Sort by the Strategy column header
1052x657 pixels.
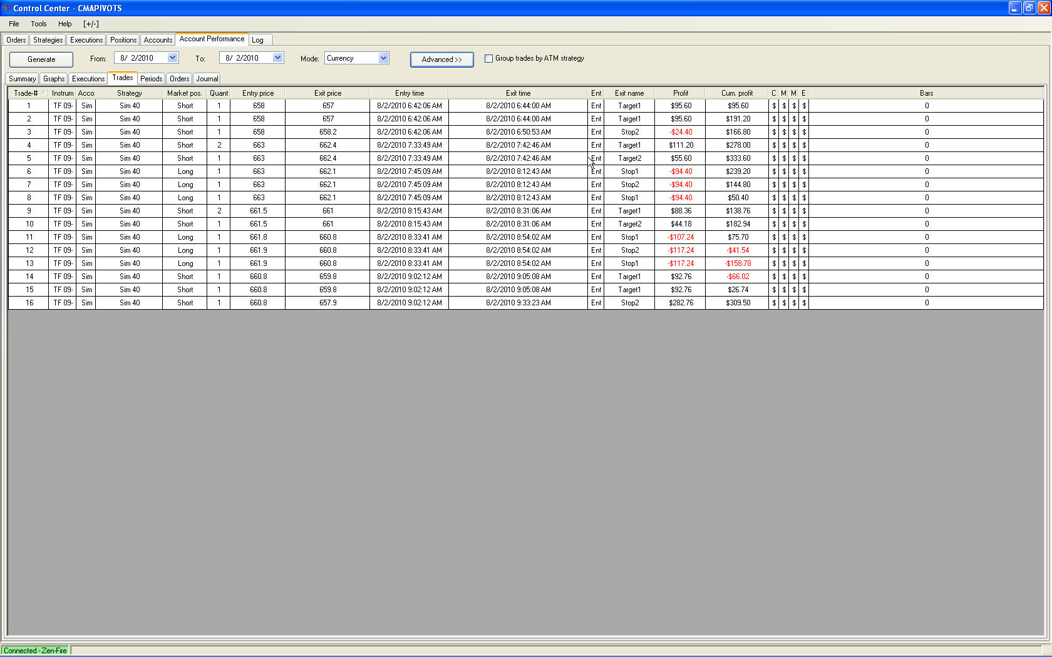(130, 93)
